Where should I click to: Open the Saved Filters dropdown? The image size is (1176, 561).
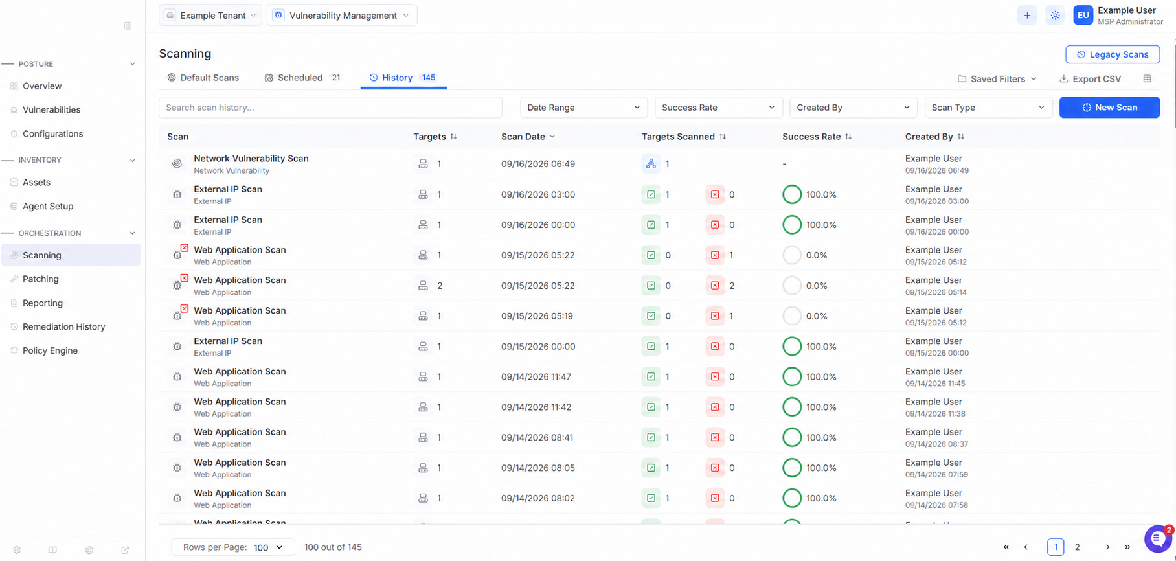[997, 79]
